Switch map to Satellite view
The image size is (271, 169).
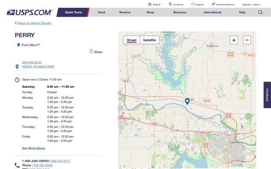pyautogui.click(x=149, y=40)
